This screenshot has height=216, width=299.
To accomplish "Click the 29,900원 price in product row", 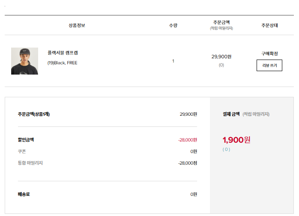I will click(221, 57).
